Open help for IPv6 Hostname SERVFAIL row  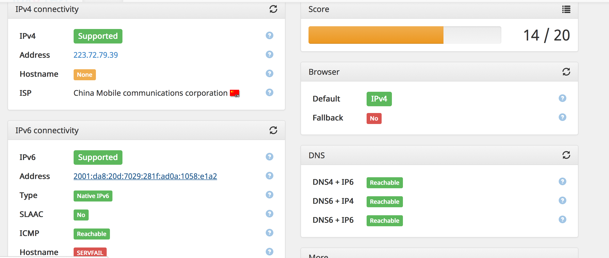(269, 252)
